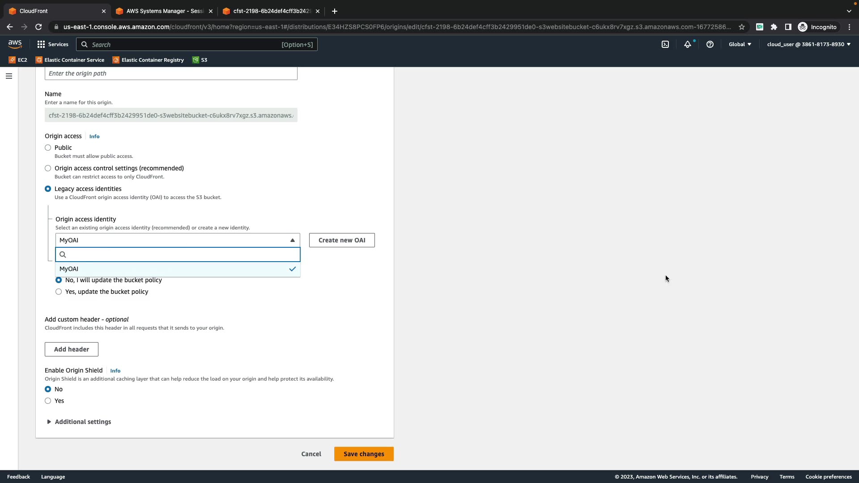The width and height of the screenshot is (859, 483).
Task: Open AWS CloudShell icon in top bar
Action: (665, 44)
